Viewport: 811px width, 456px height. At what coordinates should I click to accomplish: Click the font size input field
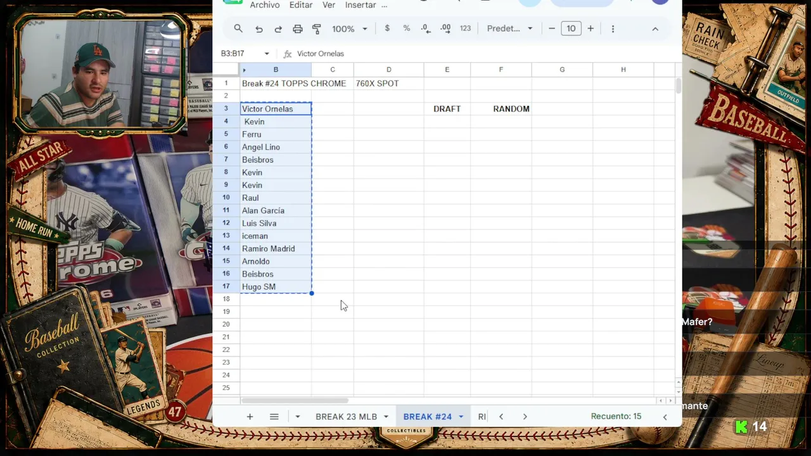(x=571, y=28)
